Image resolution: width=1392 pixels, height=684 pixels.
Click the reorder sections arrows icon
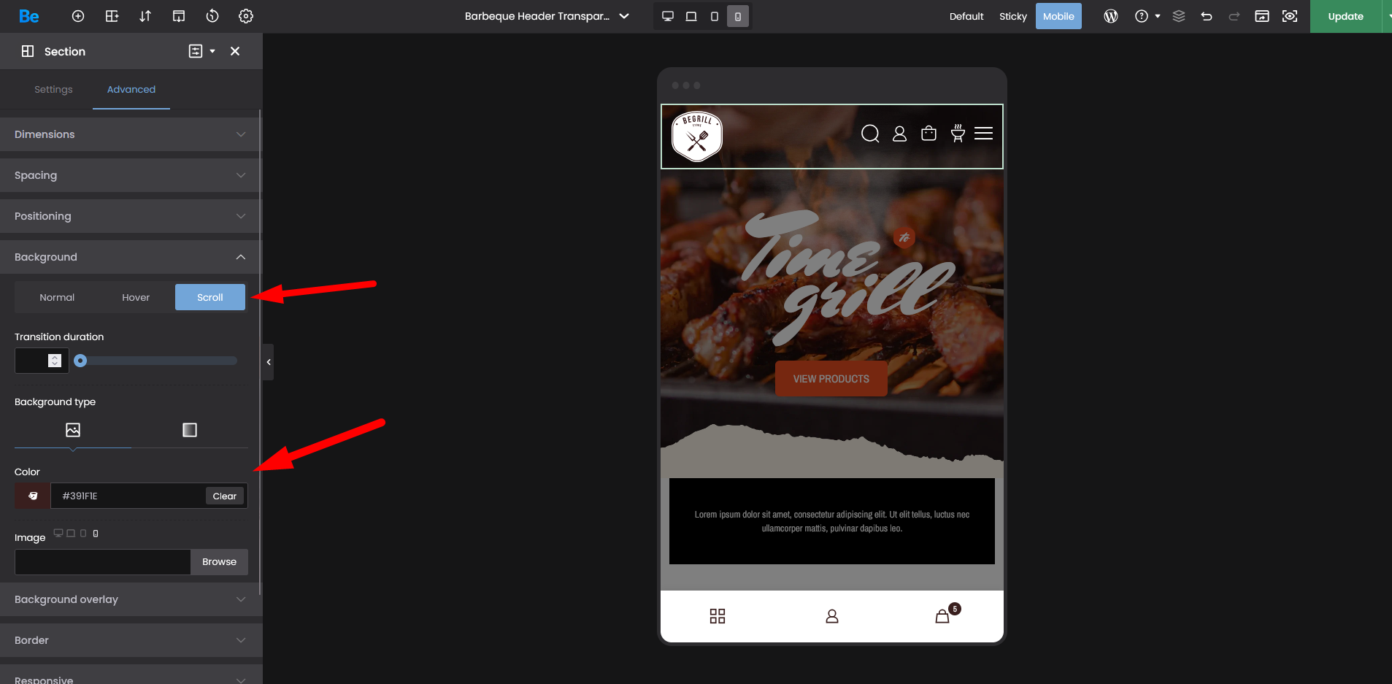click(x=145, y=16)
